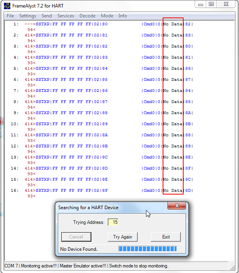Click the FrameAlyst application icon in title bar
This screenshot has width=239, height=273.
tap(7, 6)
